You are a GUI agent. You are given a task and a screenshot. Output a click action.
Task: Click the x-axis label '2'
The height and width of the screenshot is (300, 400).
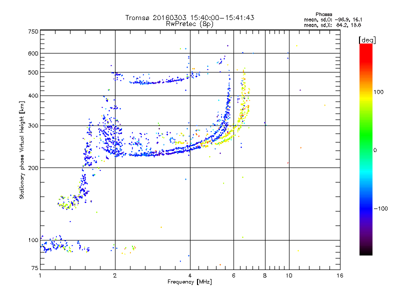115,275
